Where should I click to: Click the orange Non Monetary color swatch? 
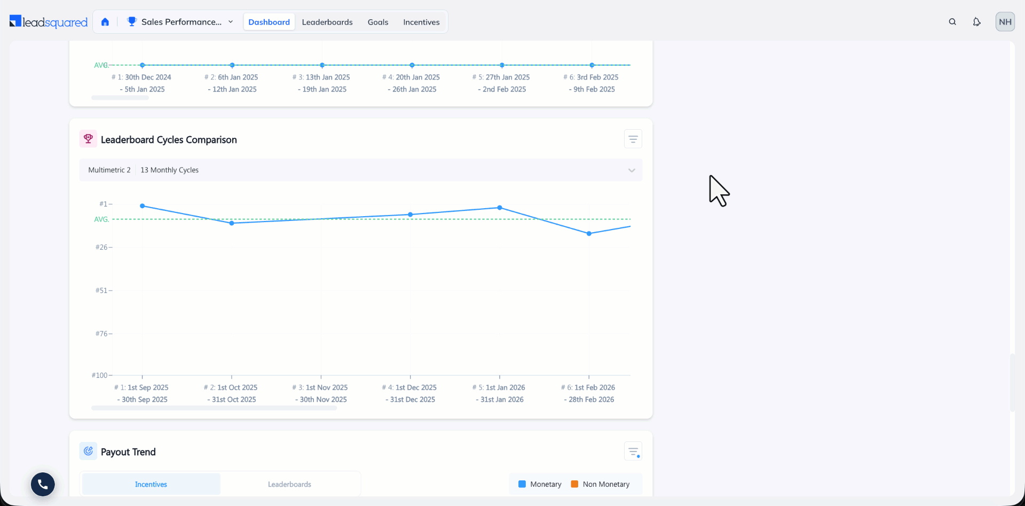[x=574, y=484]
